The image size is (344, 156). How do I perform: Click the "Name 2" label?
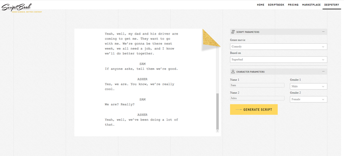coord(234,93)
